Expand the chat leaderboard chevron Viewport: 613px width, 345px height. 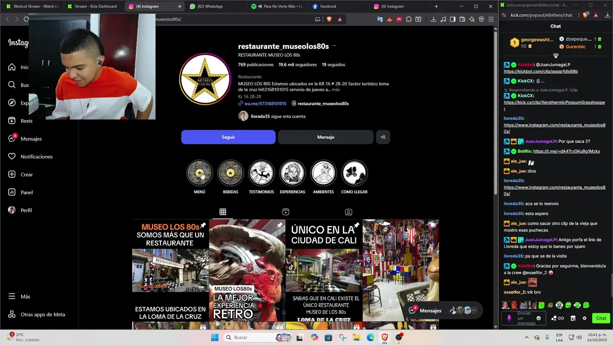(556, 56)
